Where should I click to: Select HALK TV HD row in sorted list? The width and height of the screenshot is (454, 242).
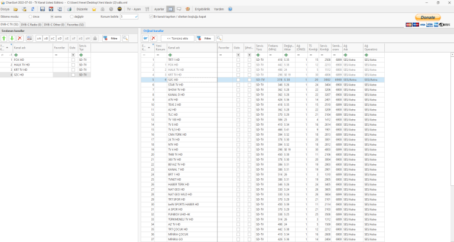click(46, 65)
